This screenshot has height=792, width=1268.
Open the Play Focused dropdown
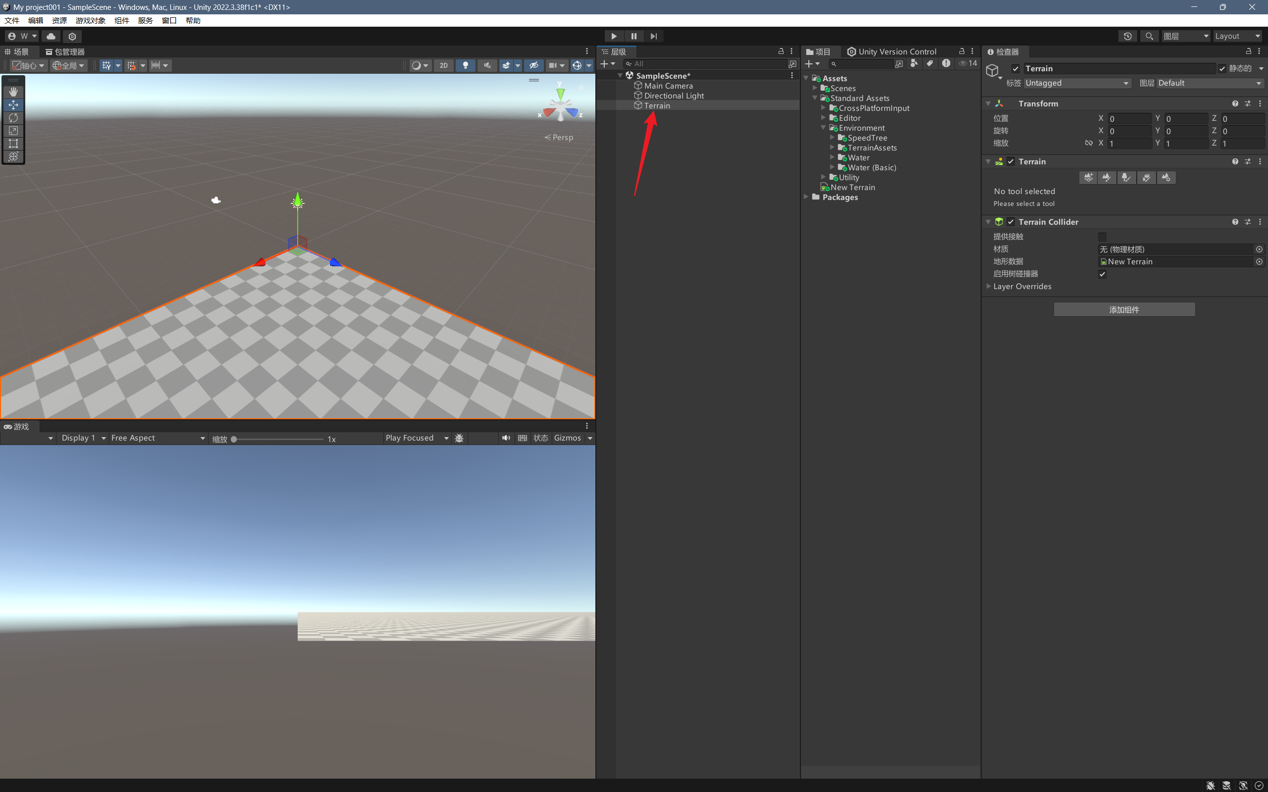417,439
